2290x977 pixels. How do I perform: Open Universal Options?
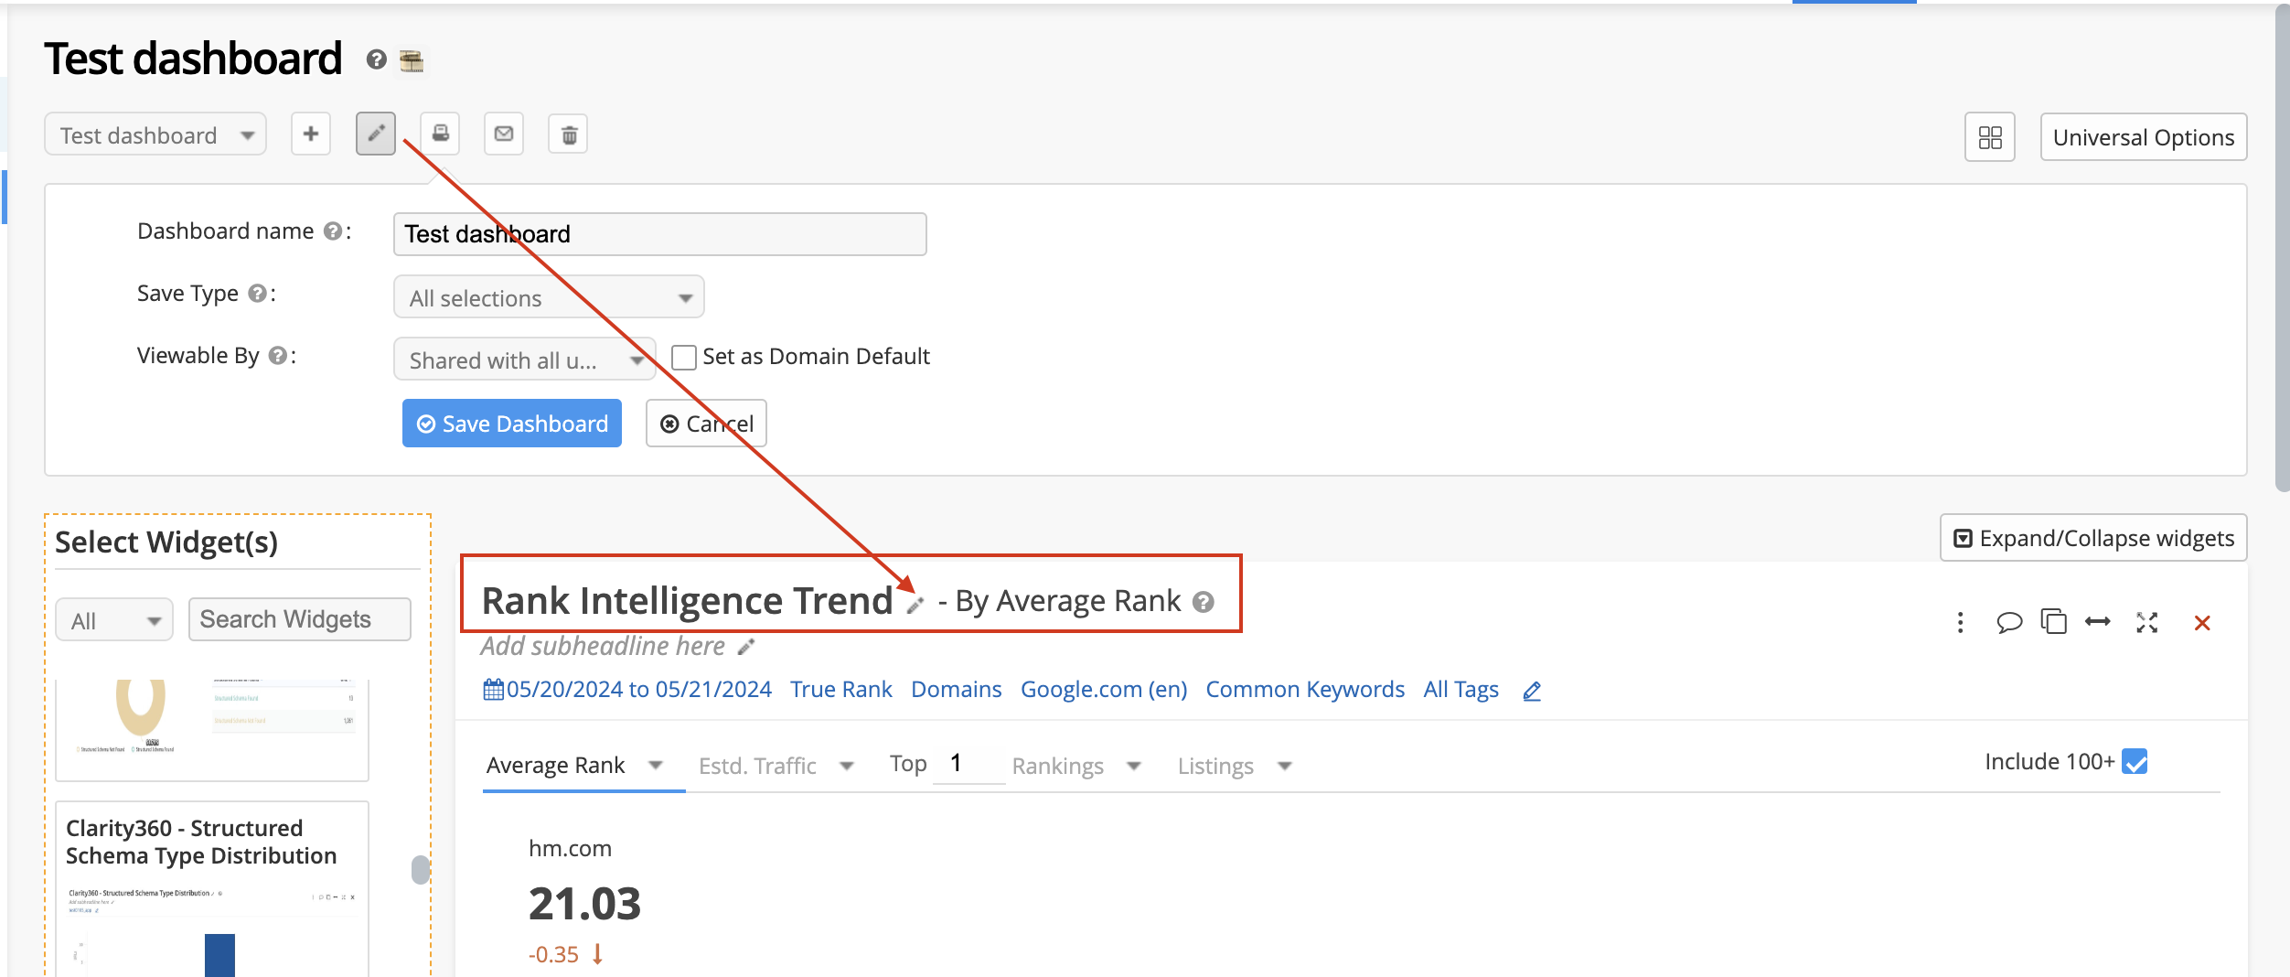pyautogui.click(x=2143, y=137)
